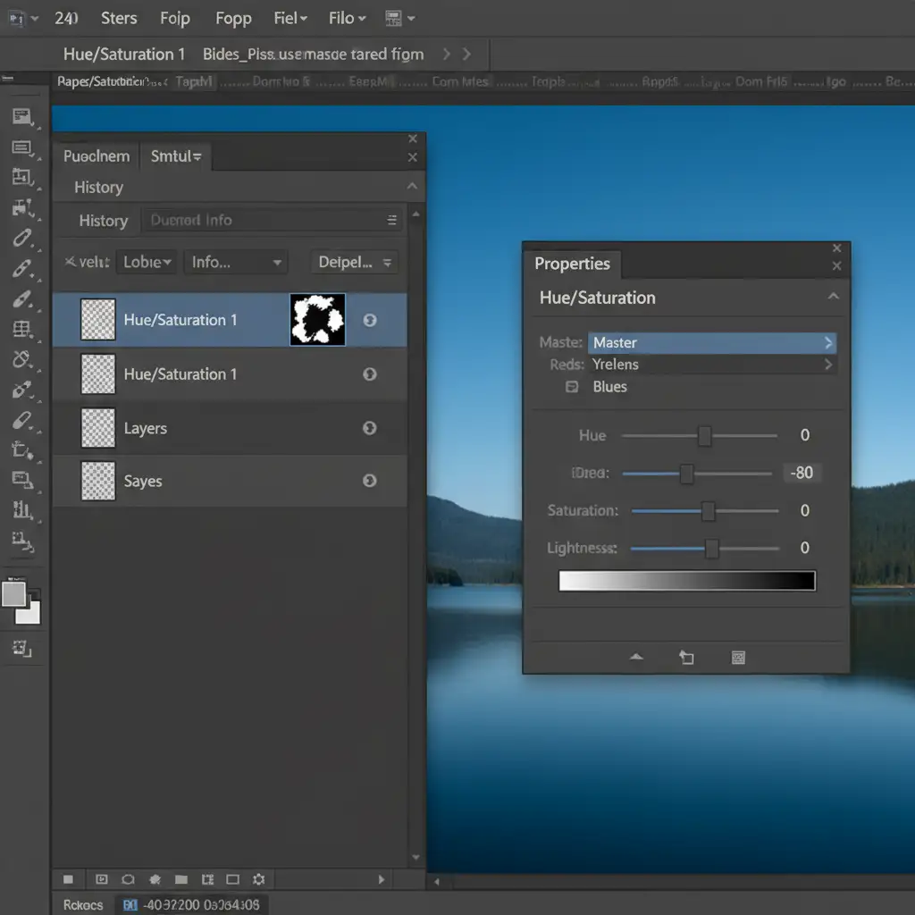Toggle visibility of the Sayes layer
This screenshot has width=915, height=915.
pyautogui.click(x=369, y=481)
